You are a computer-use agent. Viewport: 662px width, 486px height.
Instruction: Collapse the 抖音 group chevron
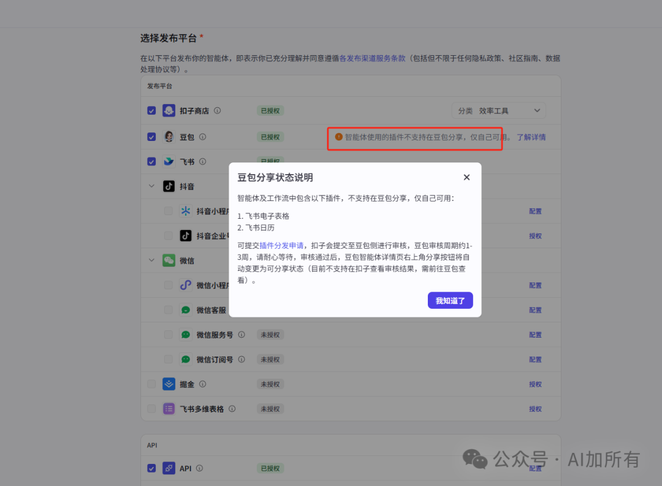(x=151, y=186)
